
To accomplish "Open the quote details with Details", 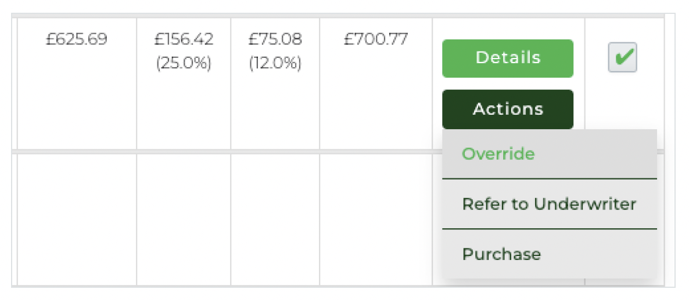I will (507, 58).
